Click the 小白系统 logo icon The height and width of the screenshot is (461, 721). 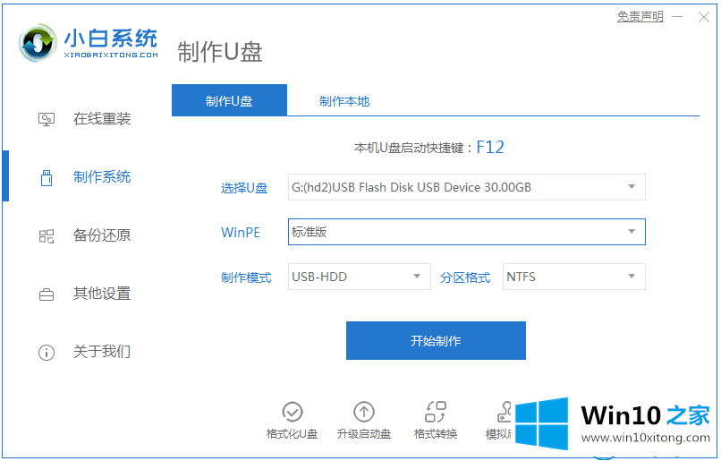[38, 43]
